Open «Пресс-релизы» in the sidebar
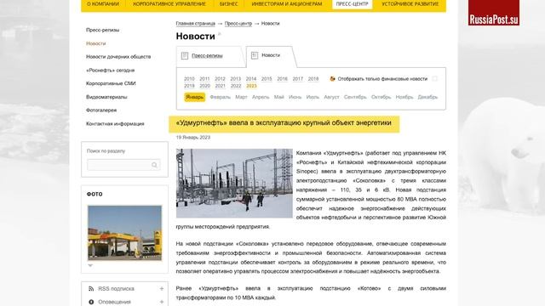Screen dimensions: 545x306 coord(102,31)
